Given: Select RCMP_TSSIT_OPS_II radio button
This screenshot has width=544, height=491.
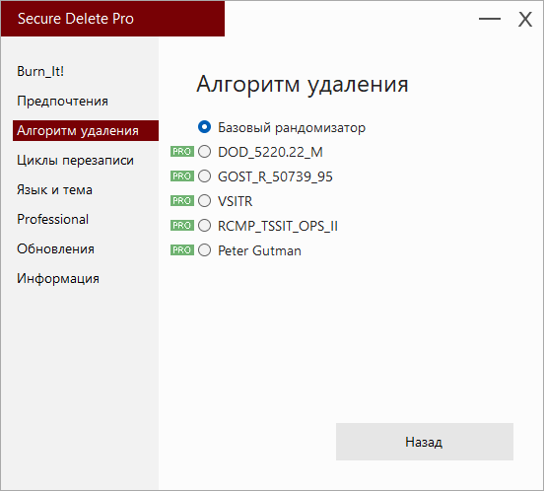Looking at the screenshot, I should point(204,226).
